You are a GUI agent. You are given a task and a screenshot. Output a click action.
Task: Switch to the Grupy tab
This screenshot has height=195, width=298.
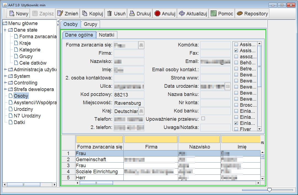coord(90,24)
